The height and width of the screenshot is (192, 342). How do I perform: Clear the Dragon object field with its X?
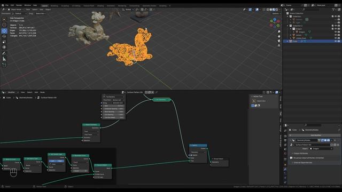331,149
